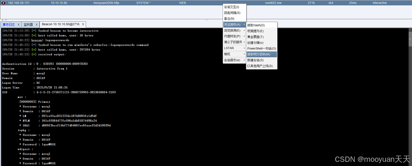Screen dimensions: 412x166
Task: Expand the 会话操作(e) submenu
Action: point(234,60)
